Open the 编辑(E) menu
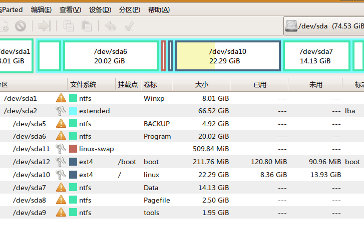This screenshot has height=236, width=364. 41,9
